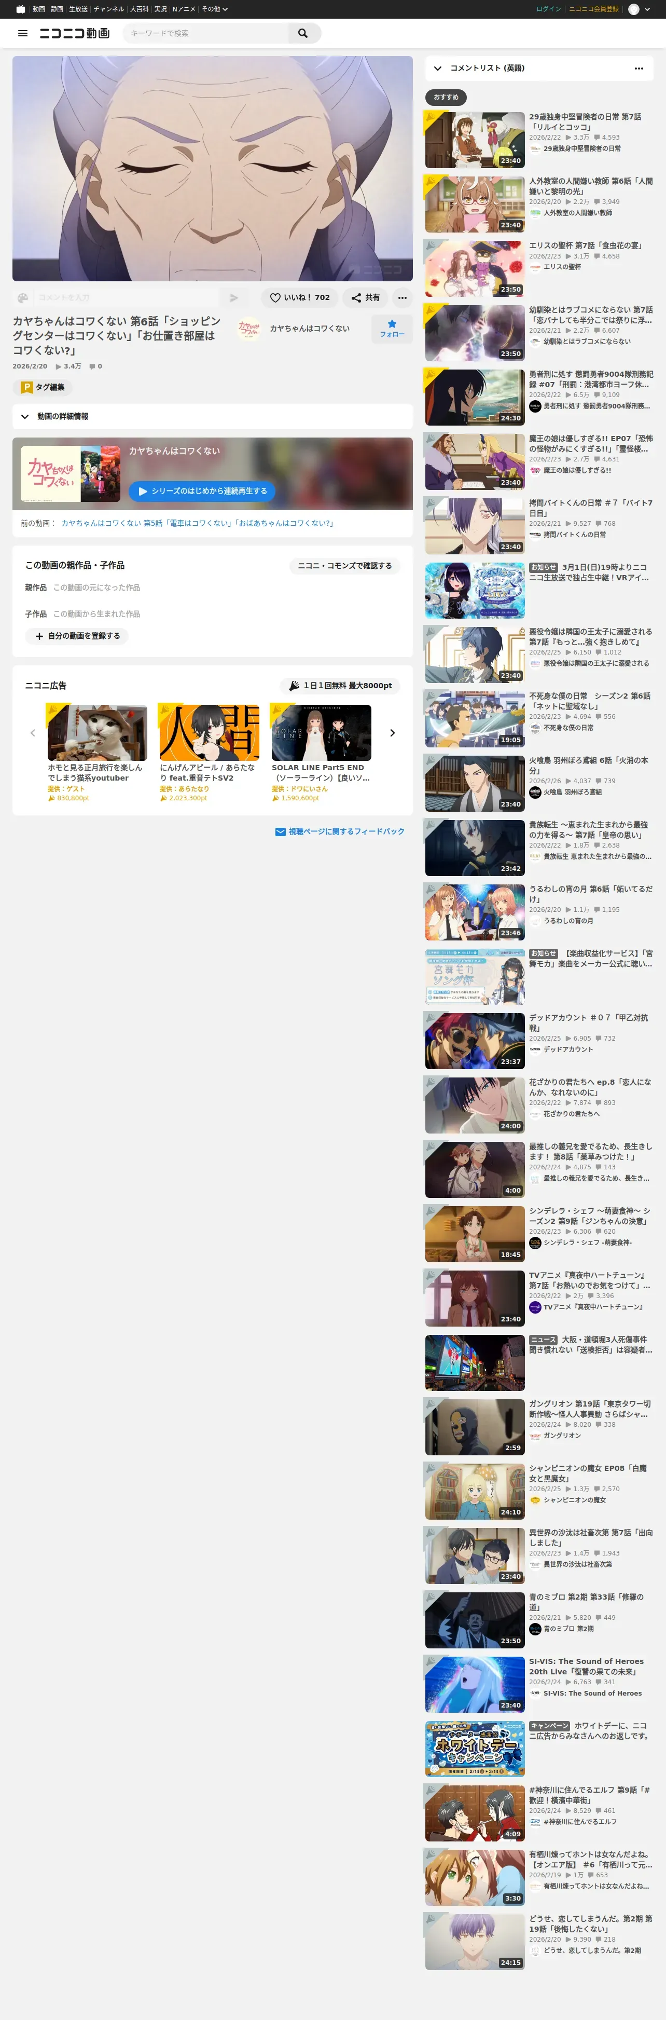This screenshot has width=666, height=2020.
Task: Click the TV icon in top bar
Action: 20,9
